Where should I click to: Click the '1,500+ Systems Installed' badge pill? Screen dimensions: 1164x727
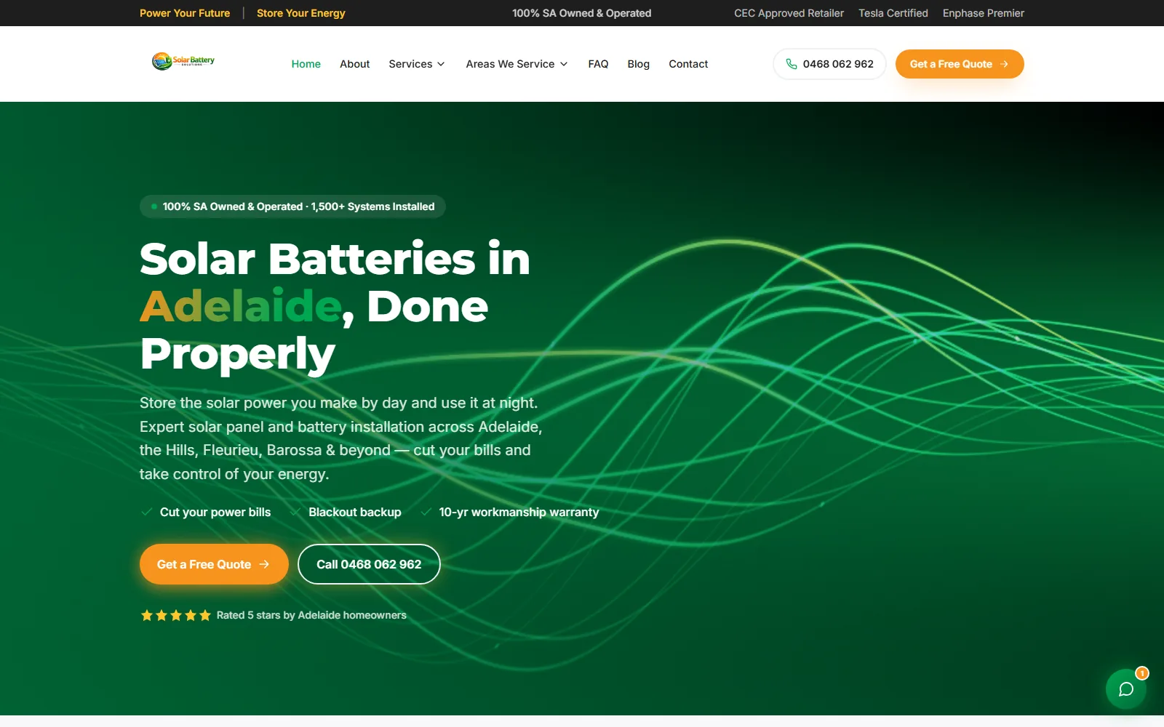click(x=292, y=206)
